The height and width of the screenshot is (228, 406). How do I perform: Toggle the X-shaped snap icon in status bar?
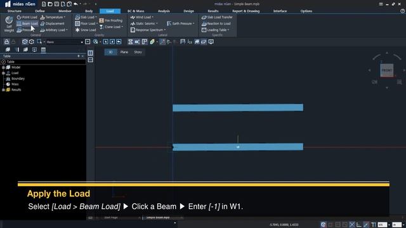(x=351, y=225)
